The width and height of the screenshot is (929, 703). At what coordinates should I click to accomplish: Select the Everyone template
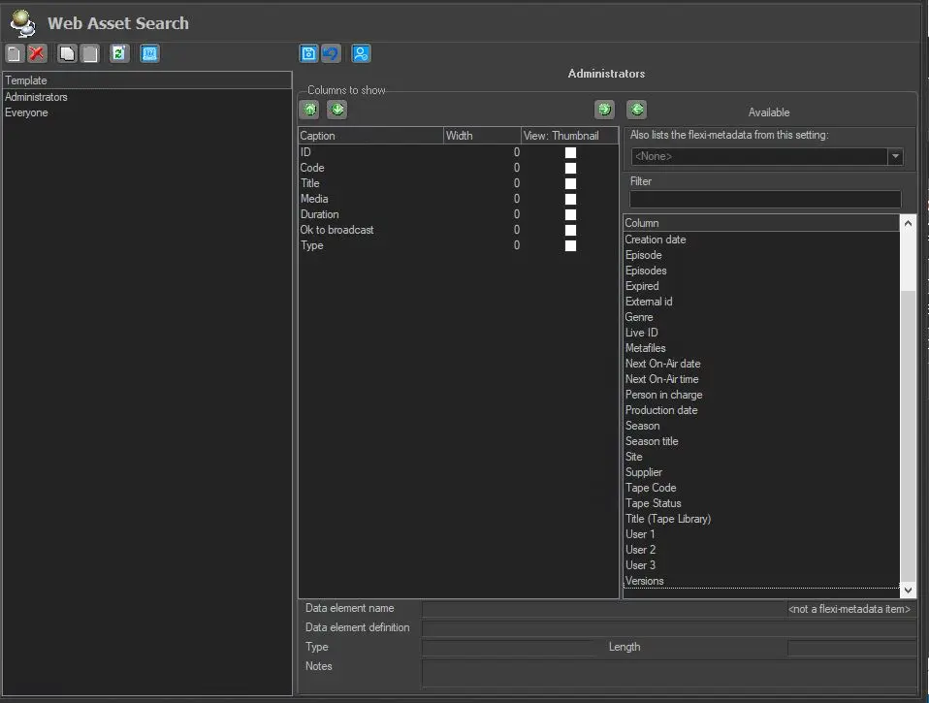tap(26, 112)
